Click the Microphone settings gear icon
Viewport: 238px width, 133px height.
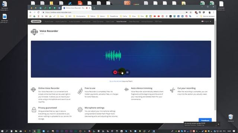tap(80, 109)
